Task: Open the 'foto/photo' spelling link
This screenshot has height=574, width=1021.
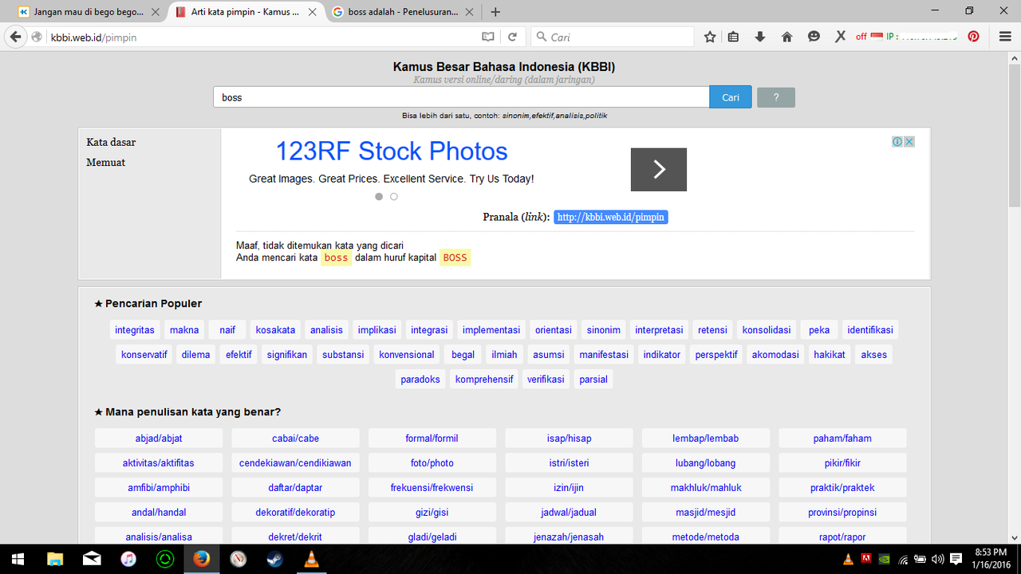Action: tap(432, 463)
